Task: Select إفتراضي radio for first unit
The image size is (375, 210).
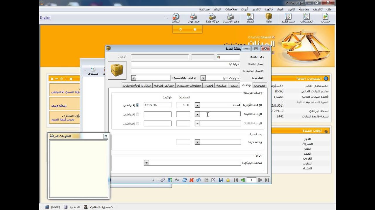Action: (x=137, y=105)
